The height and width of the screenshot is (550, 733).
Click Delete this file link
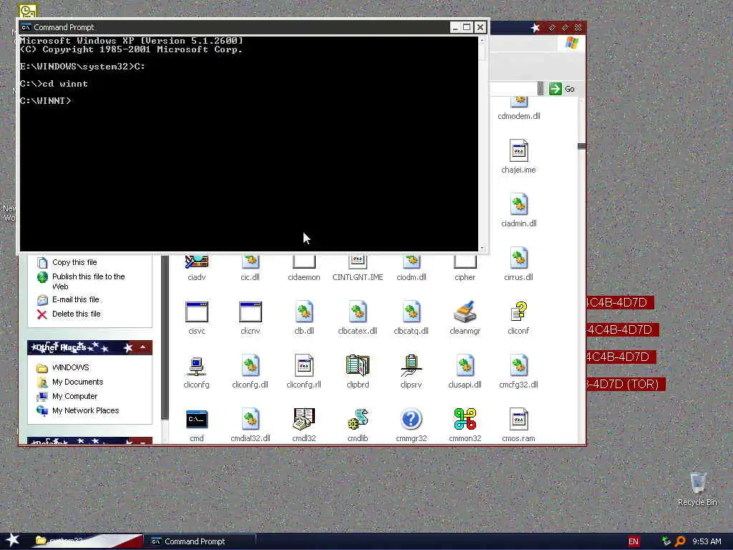coord(76,314)
